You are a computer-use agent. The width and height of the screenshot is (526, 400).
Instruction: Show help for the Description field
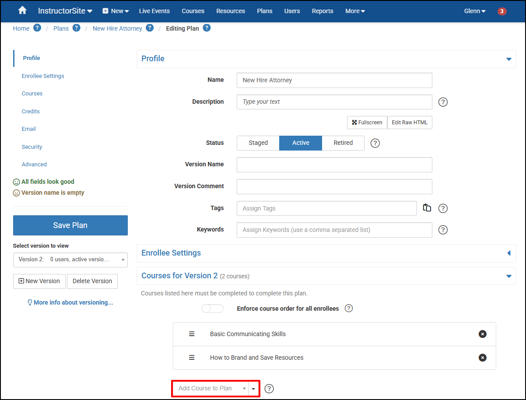[x=443, y=102]
